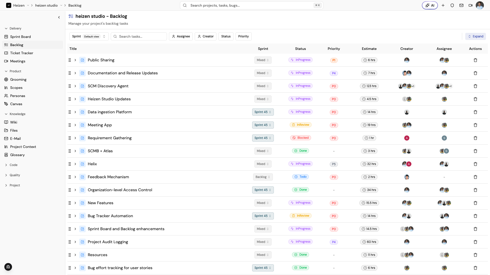490x275 pixels.
Task: Click the Search tasks field
Action: pyautogui.click(x=139, y=36)
